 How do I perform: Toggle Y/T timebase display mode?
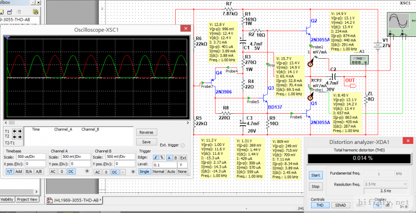pos(10,171)
